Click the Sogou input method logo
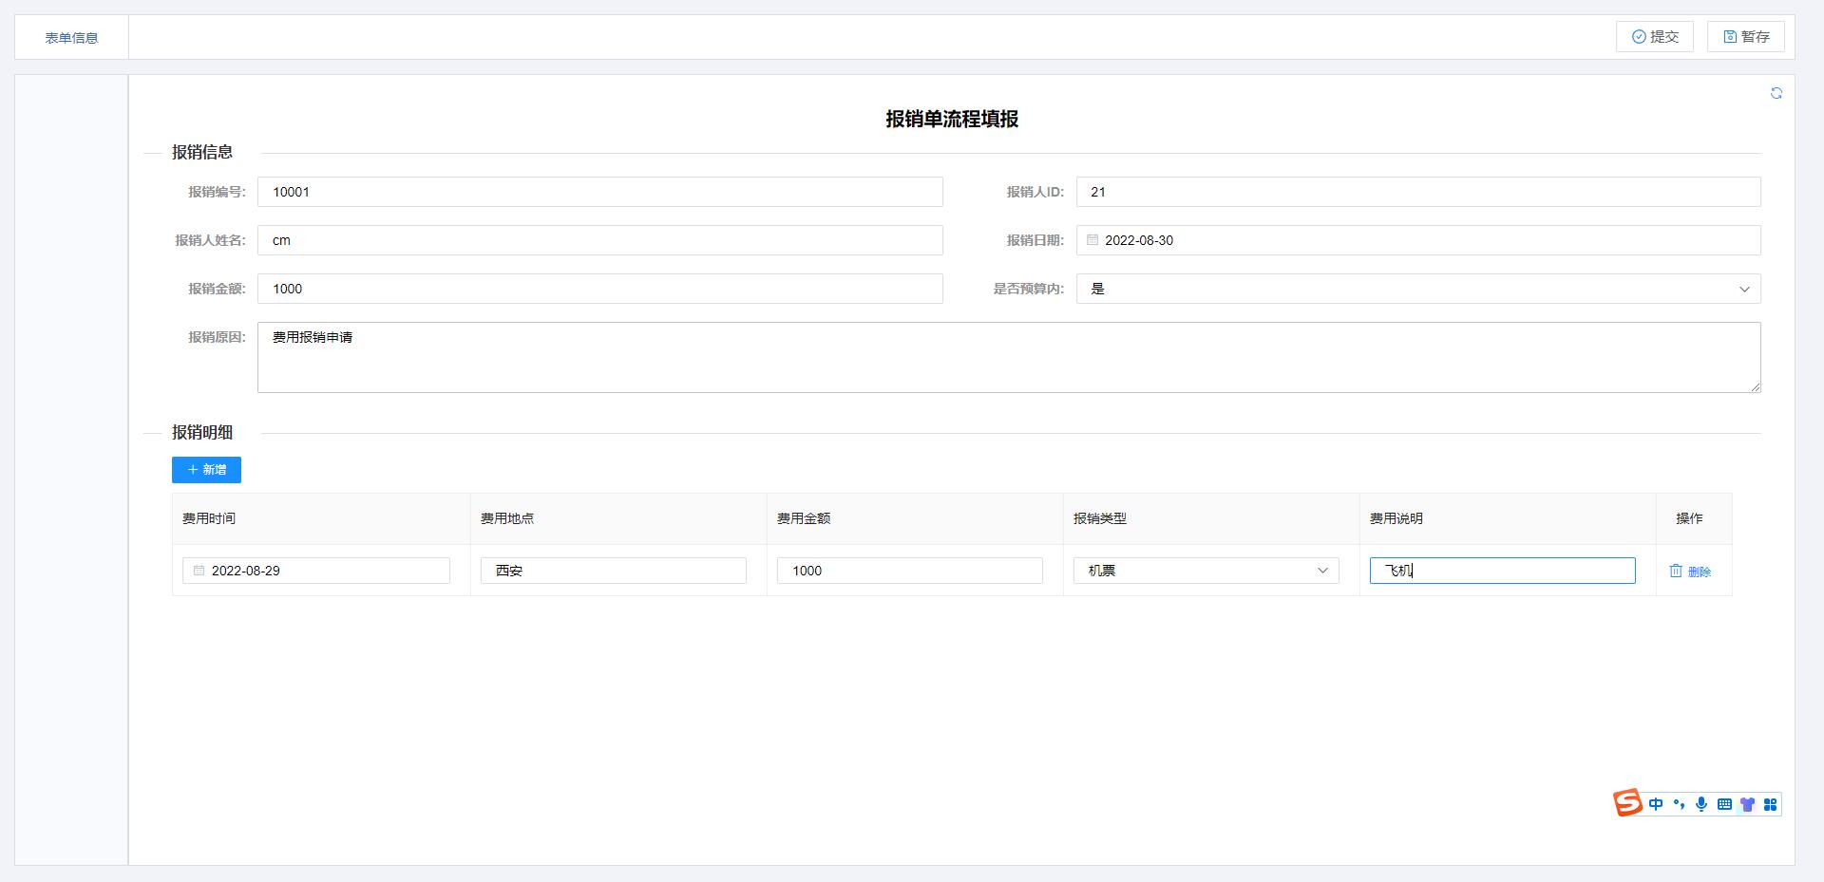1824x882 pixels. coord(1627,803)
